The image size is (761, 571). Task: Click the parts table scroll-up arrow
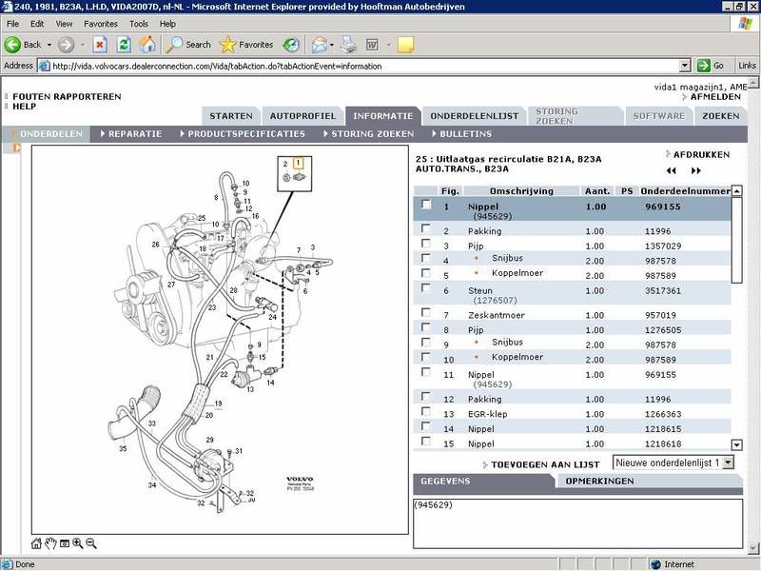pos(736,191)
